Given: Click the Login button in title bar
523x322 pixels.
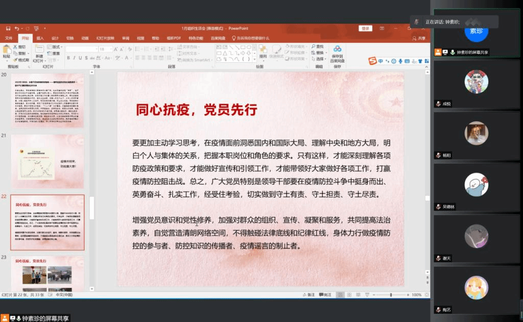Looking at the screenshot, I should (x=365, y=29).
